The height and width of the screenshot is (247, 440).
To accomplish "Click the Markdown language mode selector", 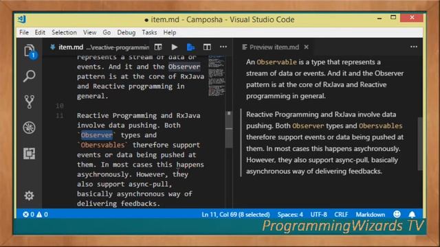I will [x=371, y=215].
